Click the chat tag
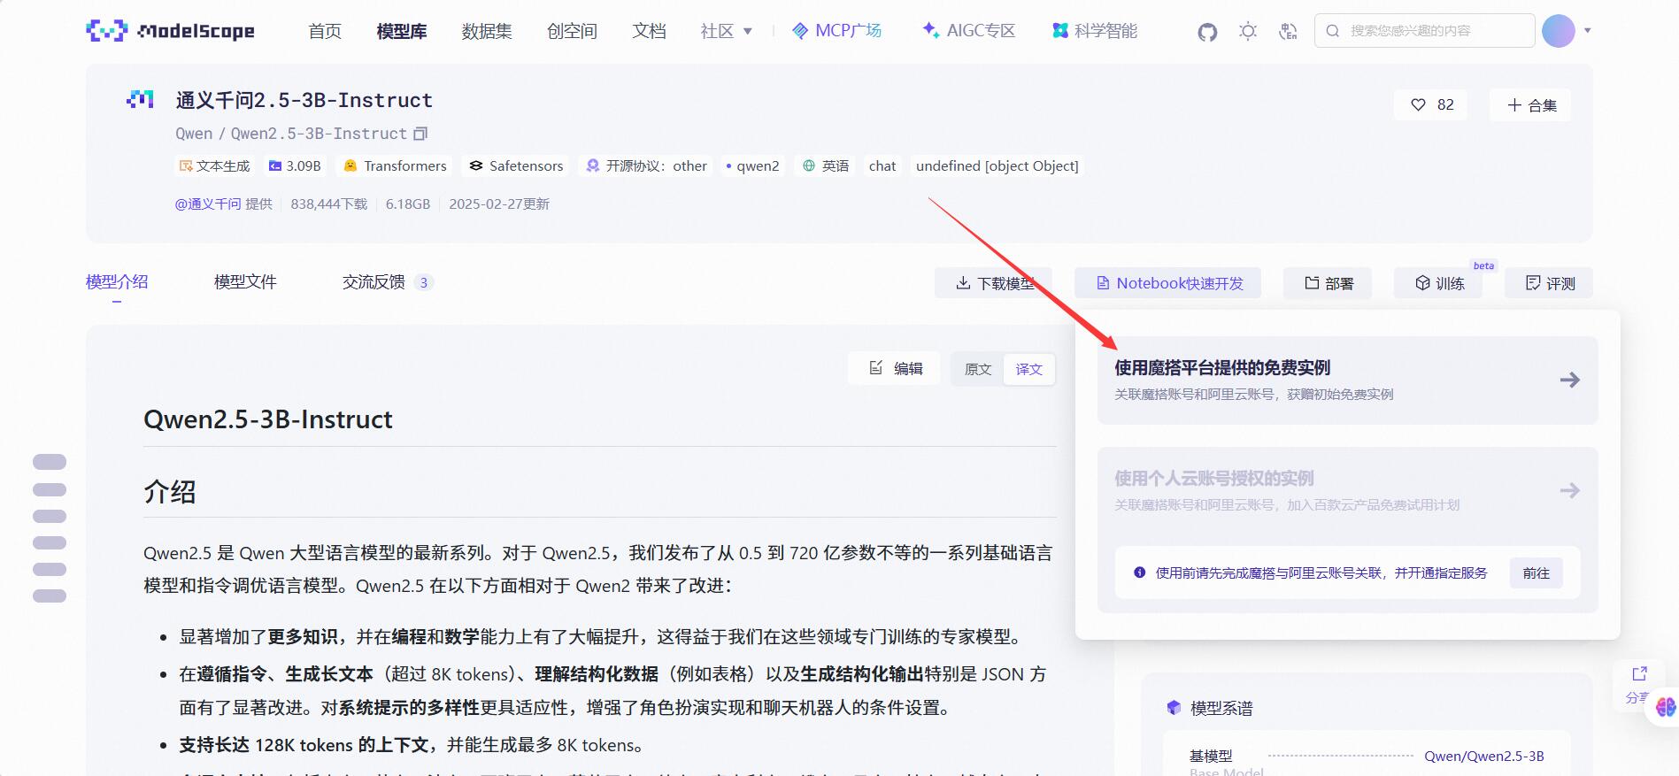This screenshot has width=1679, height=776. point(882,165)
